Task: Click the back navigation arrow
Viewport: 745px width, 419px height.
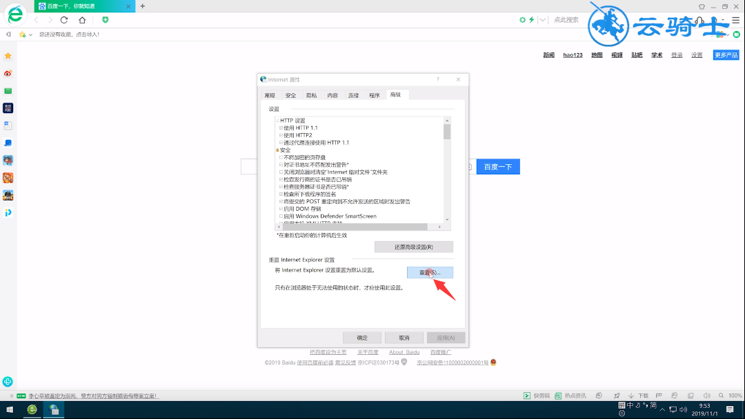Action: point(37,20)
